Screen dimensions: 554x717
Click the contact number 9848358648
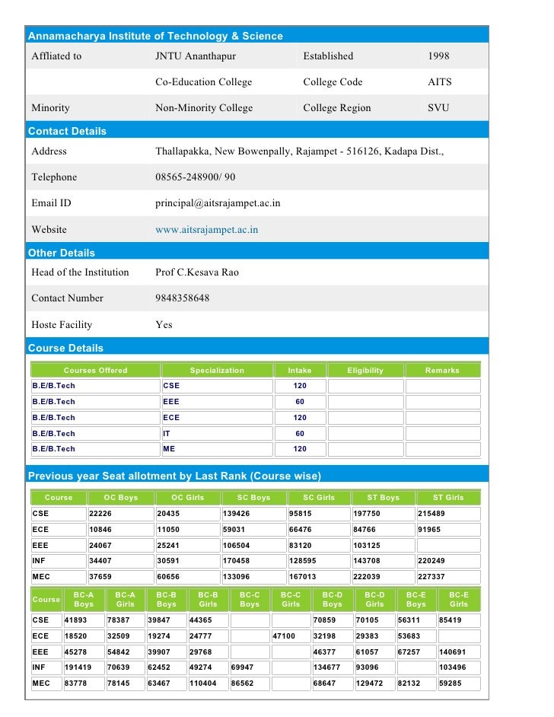183,298
